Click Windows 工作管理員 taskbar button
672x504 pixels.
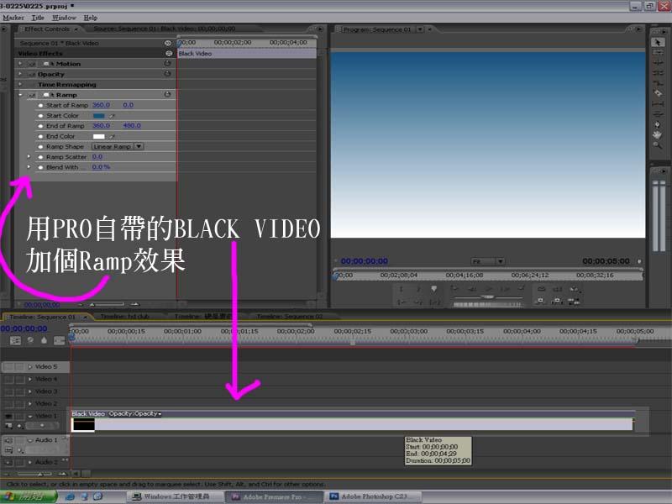pos(175,496)
